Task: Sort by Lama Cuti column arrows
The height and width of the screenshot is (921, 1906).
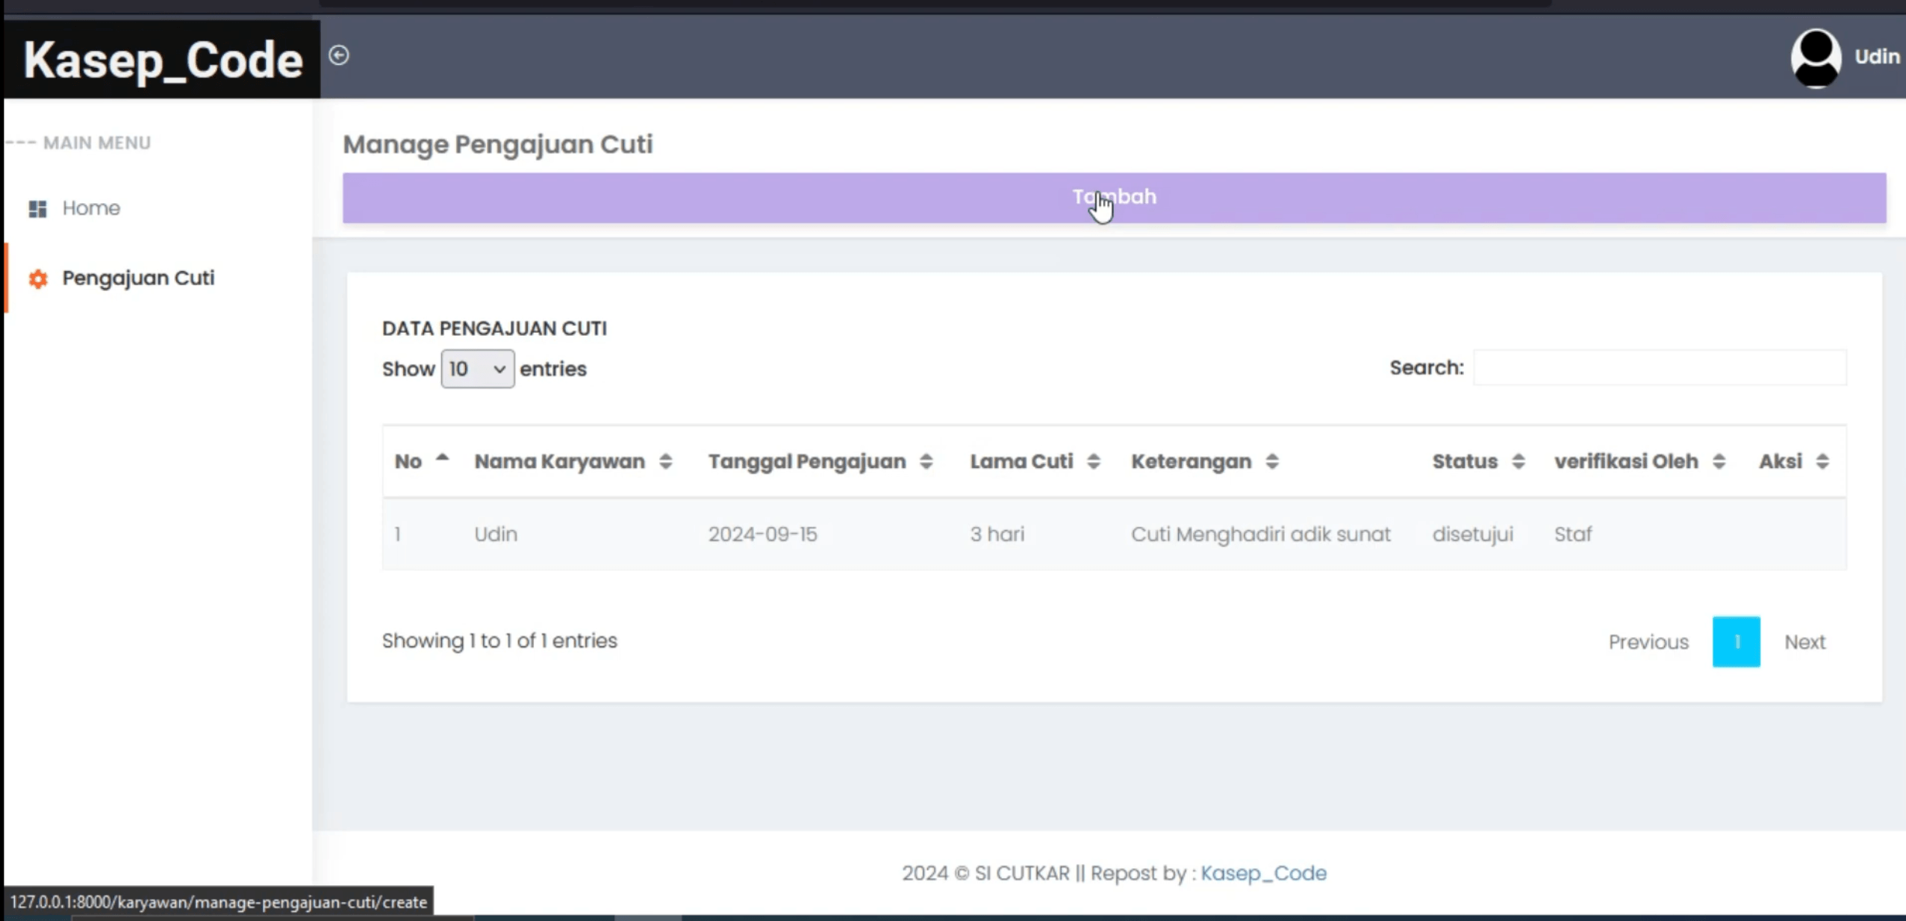Action: [1093, 461]
